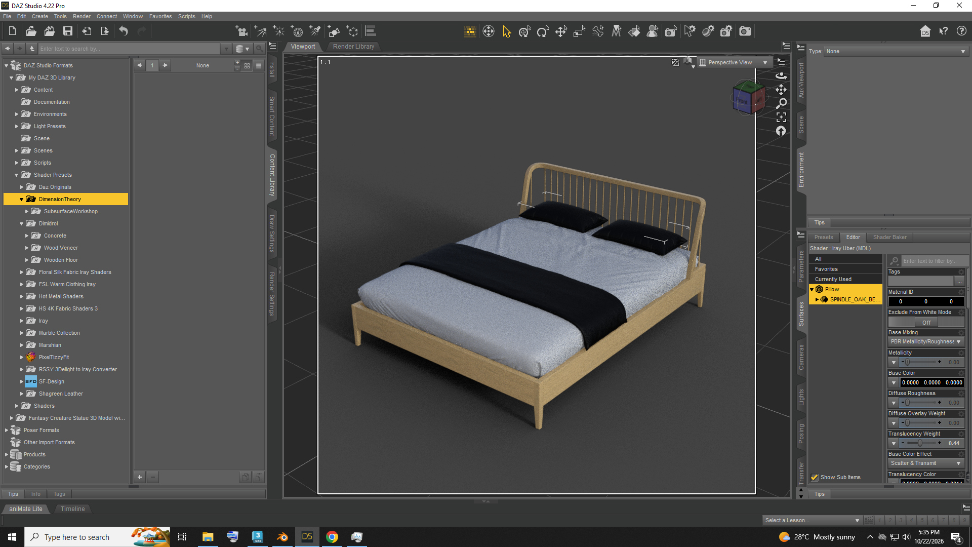This screenshot has height=547, width=972.
Task: Switch to the Render Library tab
Action: pos(353,47)
